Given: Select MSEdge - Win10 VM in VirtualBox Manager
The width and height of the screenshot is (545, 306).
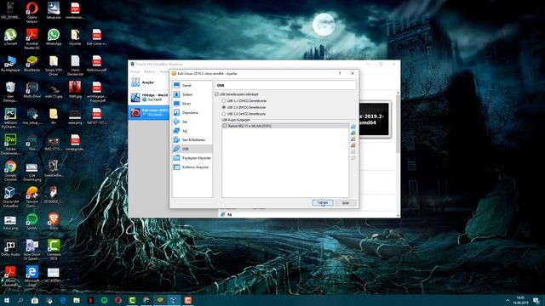Looking at the screenshot, I should tap(149, 97).
